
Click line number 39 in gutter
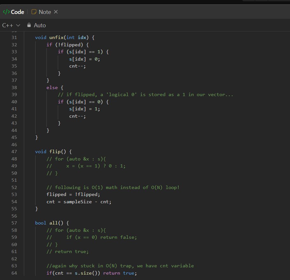14,94
